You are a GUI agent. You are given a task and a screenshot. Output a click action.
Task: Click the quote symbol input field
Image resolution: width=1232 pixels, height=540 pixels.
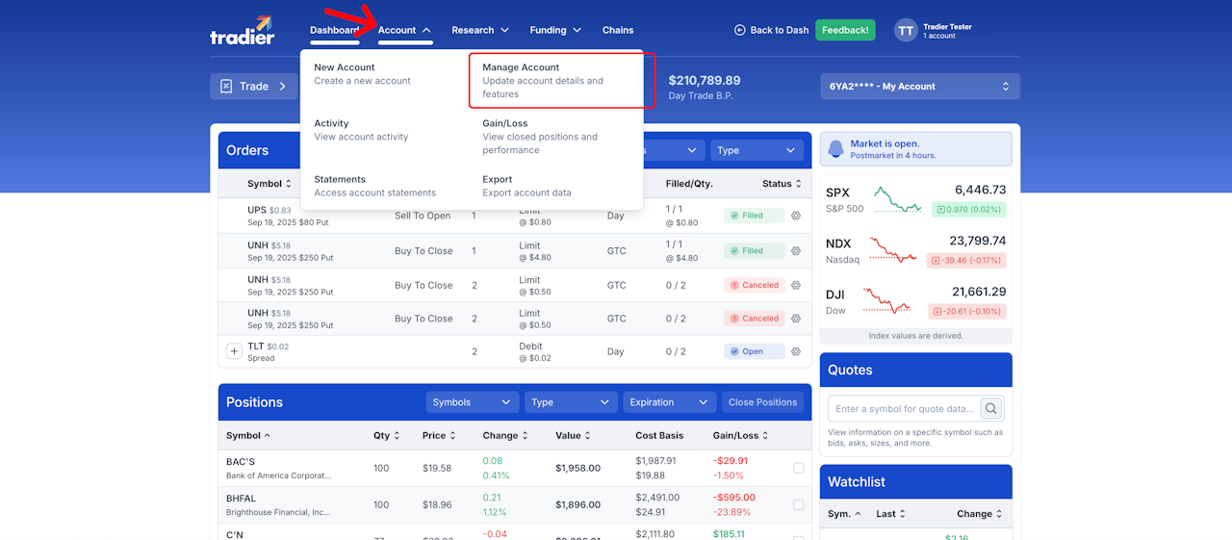[904, 408]
